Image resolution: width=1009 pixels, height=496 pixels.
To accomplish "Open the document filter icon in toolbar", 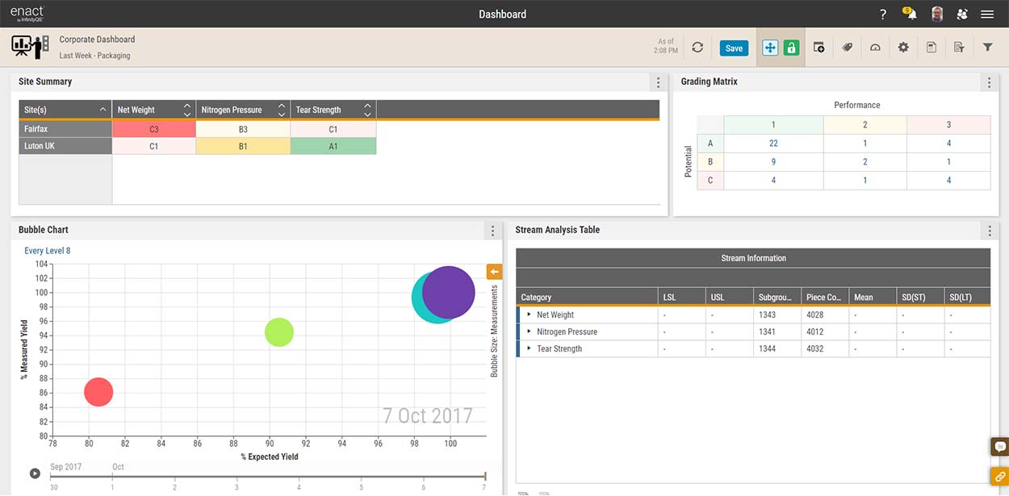I will pos(959,48).
